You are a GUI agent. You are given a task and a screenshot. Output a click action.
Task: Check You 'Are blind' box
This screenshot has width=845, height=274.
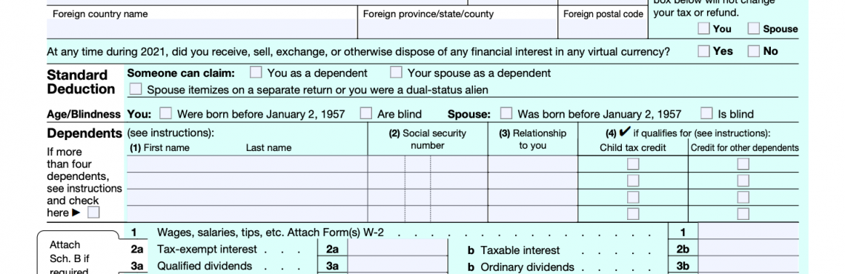[366, 113]
